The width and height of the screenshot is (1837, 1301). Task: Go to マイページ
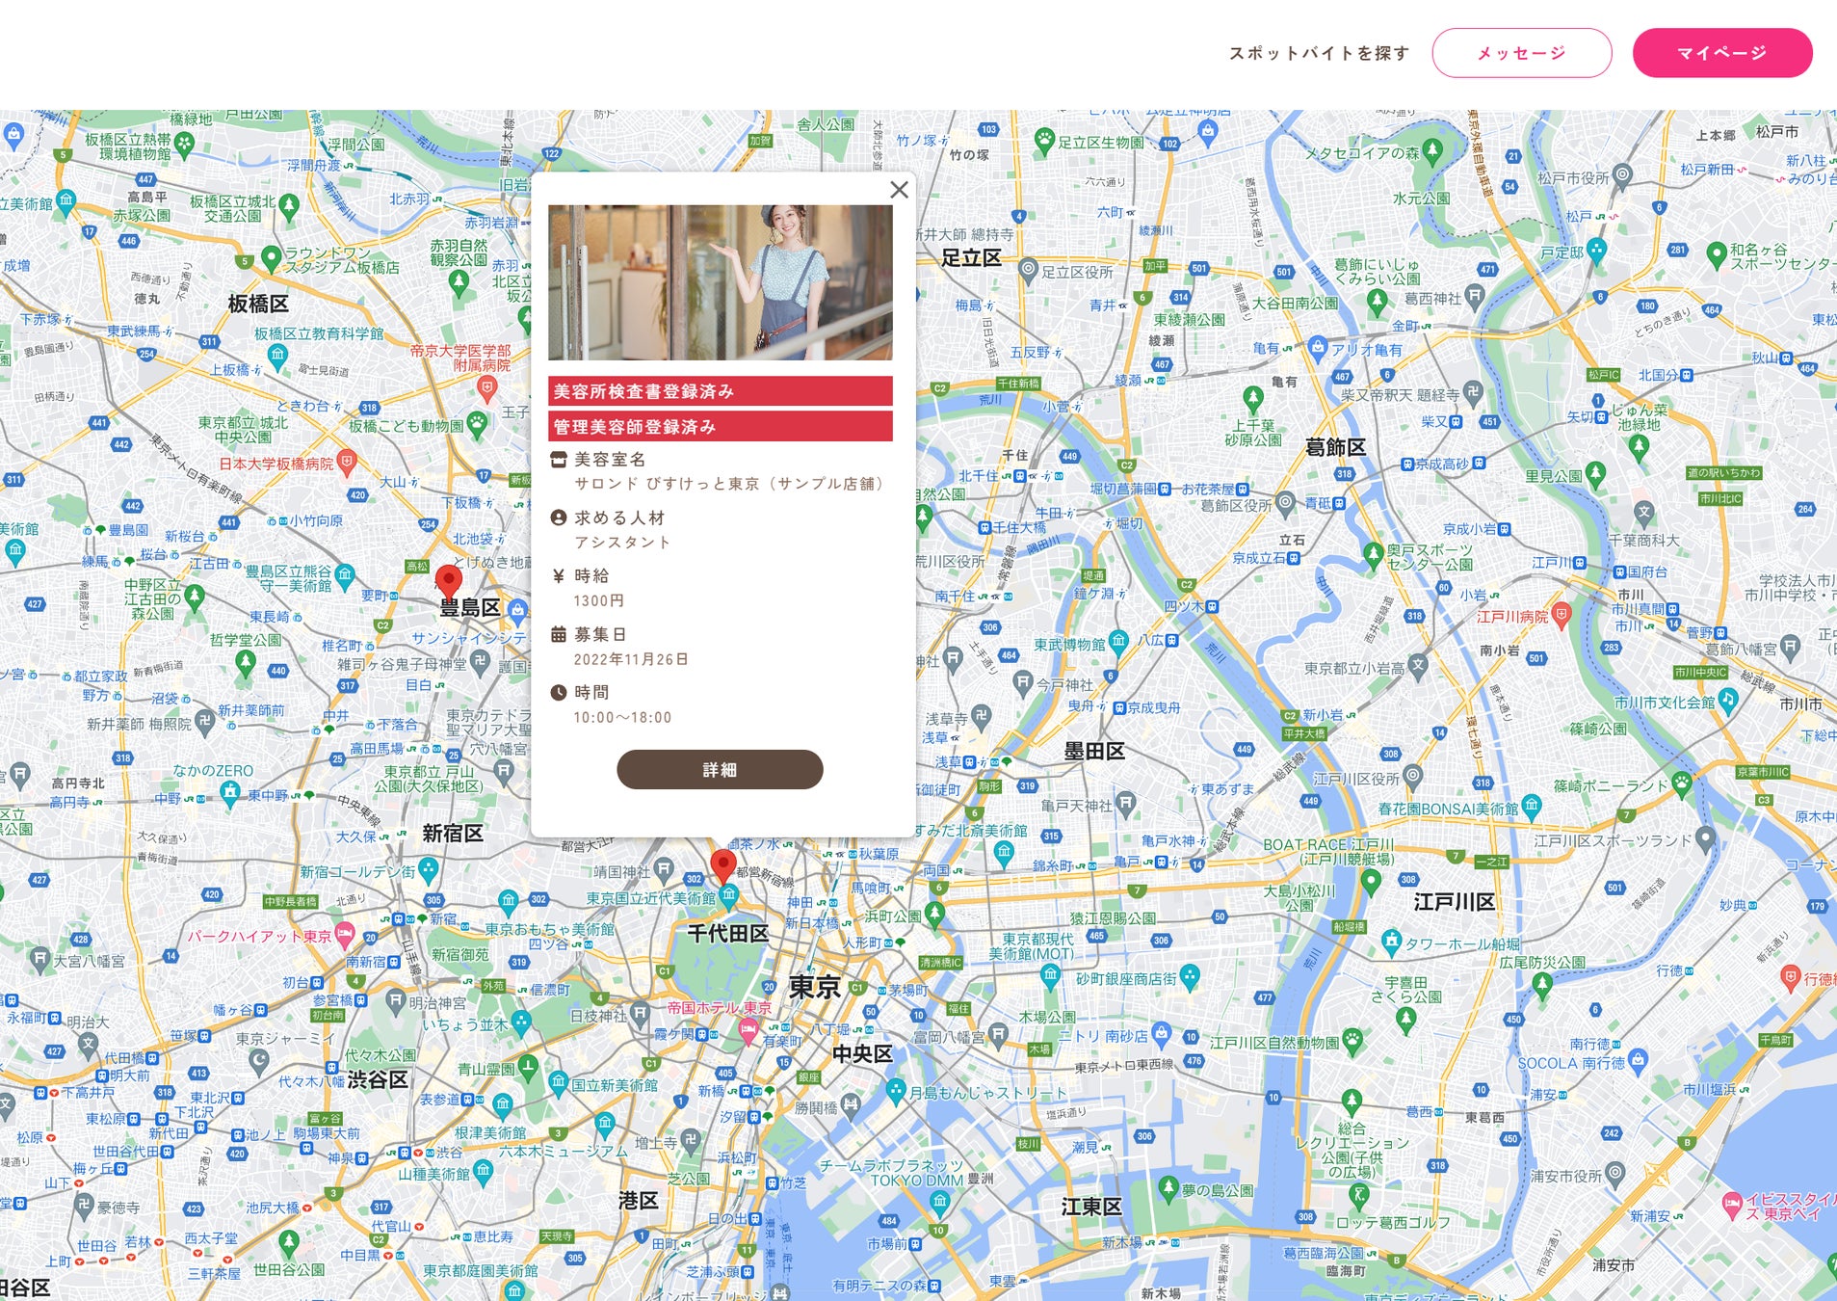pos(1721,53)
